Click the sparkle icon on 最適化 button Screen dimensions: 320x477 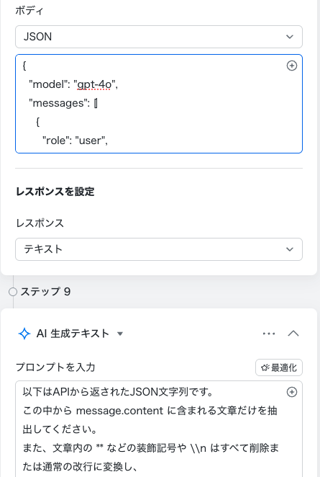click(x=265, y=367)
